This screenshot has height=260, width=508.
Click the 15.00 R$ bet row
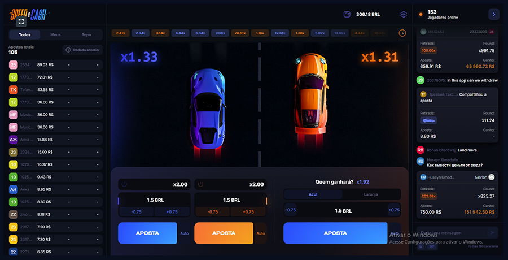(x=55, y=152)
